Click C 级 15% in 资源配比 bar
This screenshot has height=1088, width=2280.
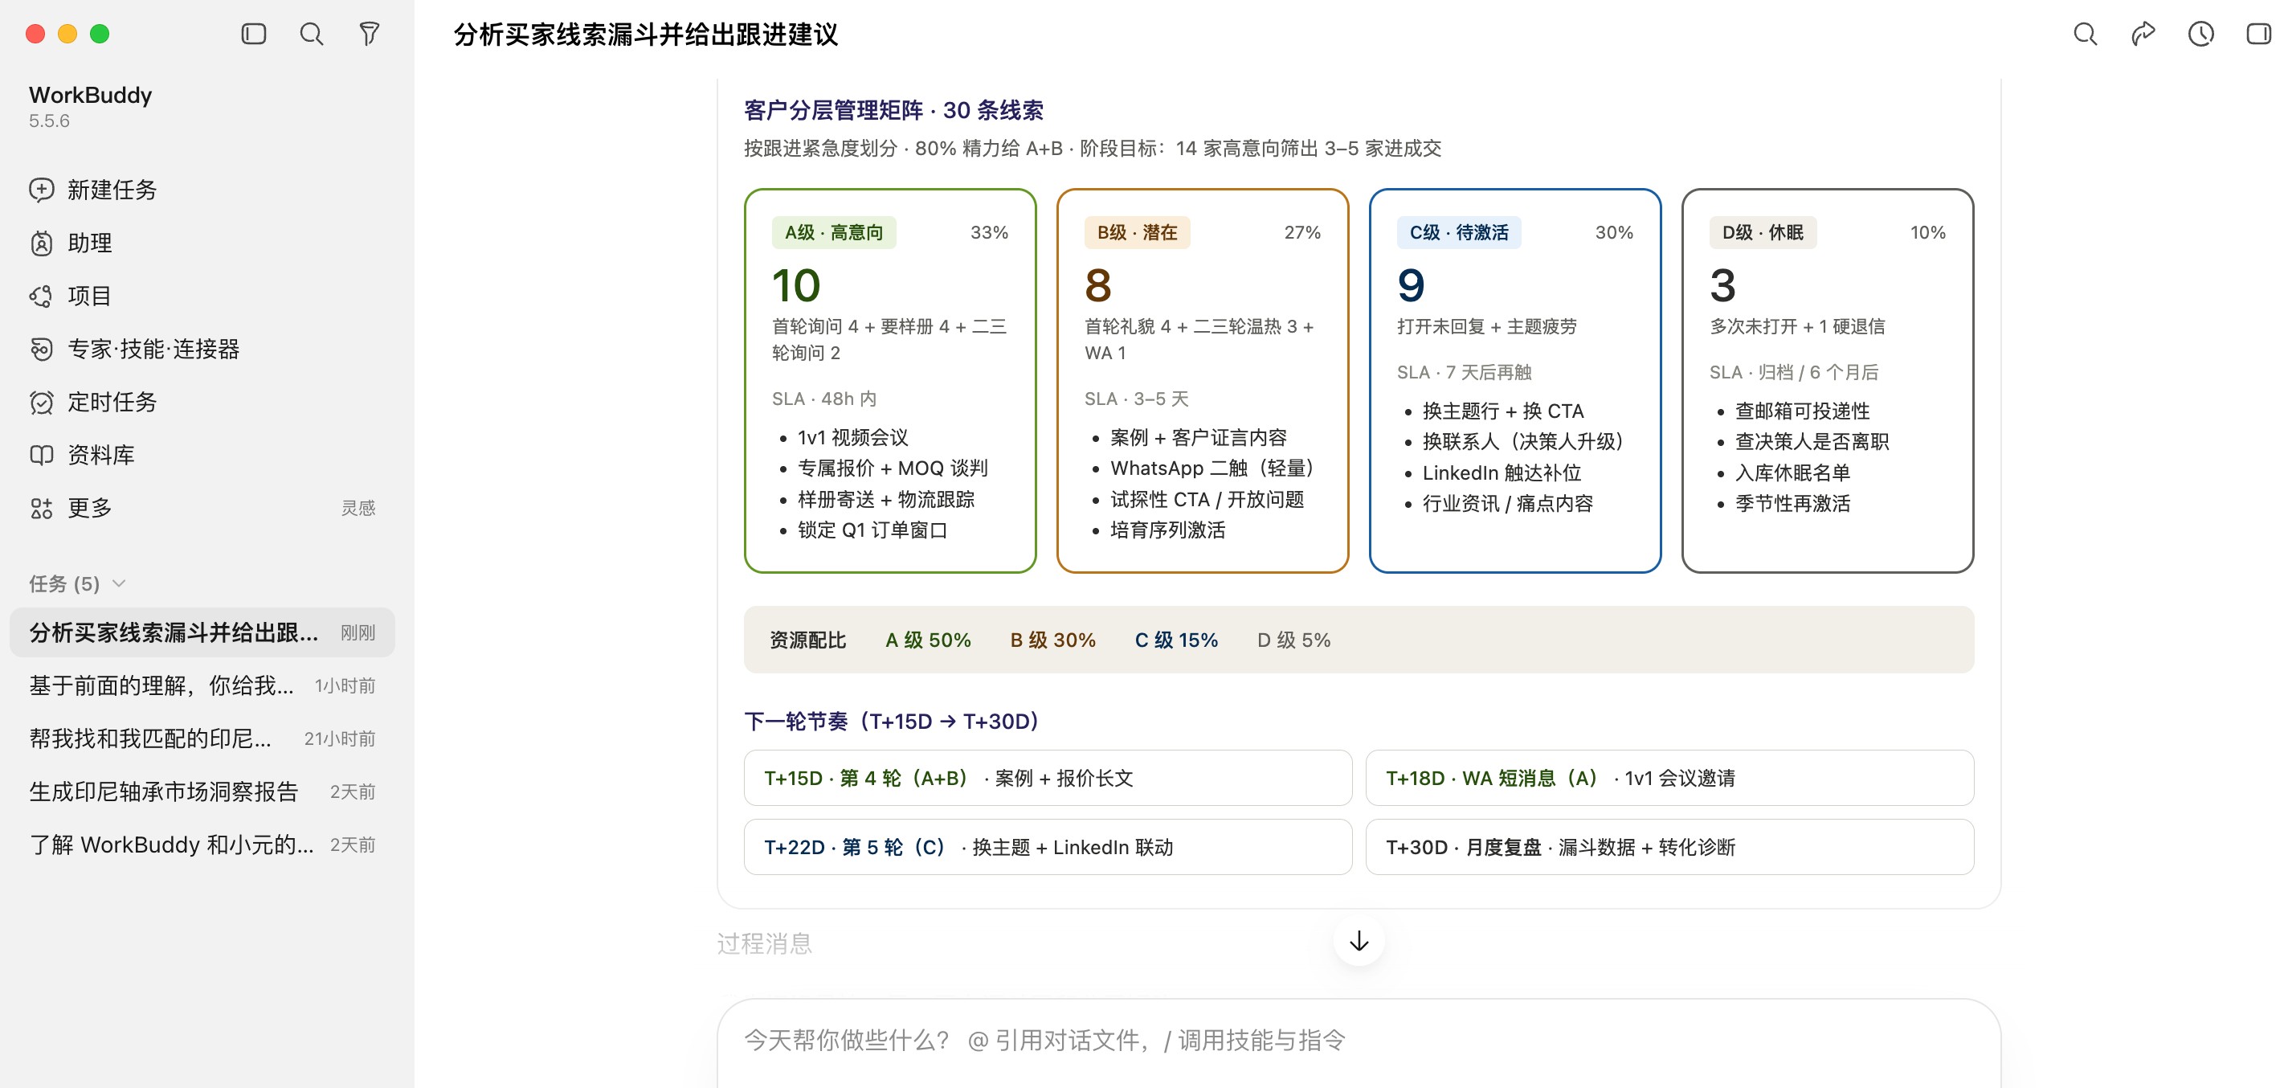[x=1176, y=640]
